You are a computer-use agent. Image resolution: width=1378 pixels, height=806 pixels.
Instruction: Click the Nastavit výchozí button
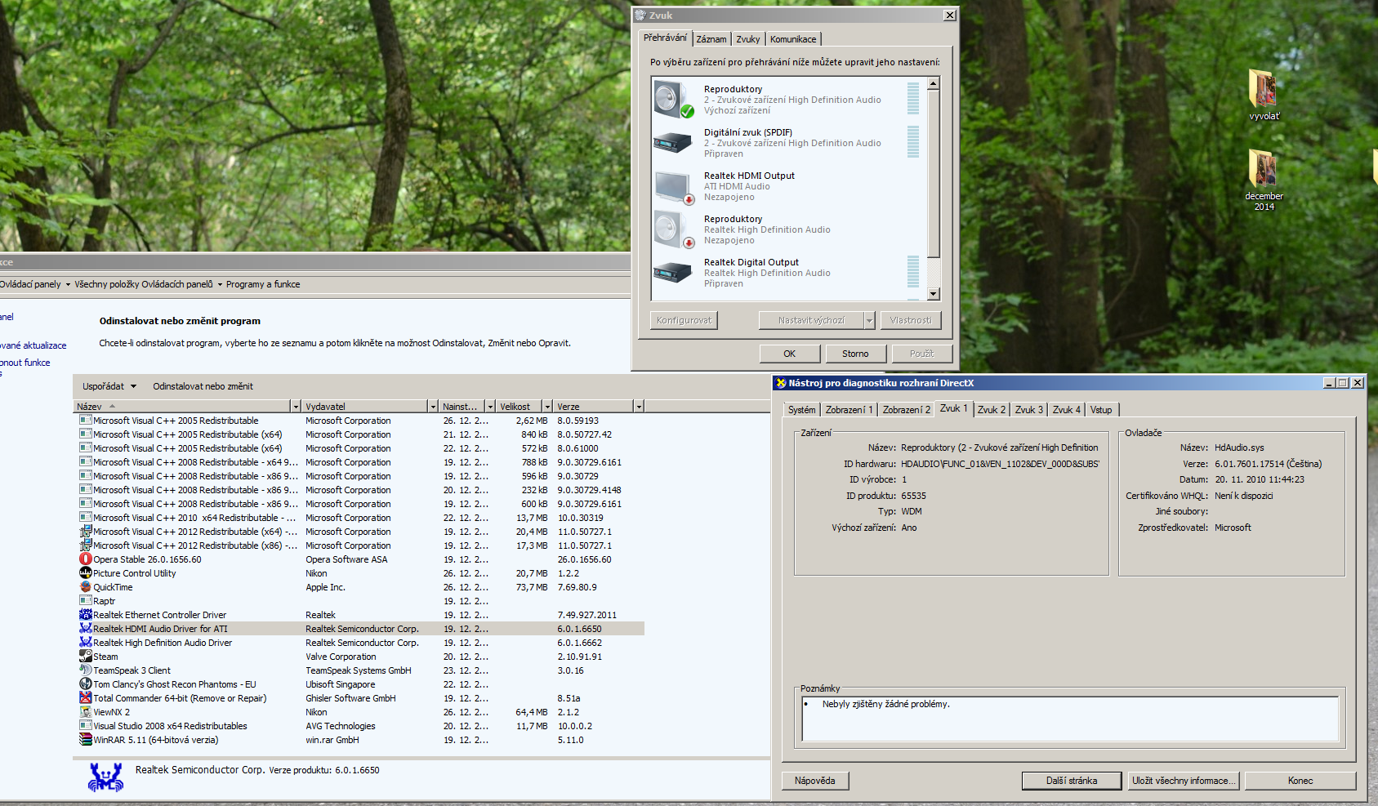coord(811,320)
